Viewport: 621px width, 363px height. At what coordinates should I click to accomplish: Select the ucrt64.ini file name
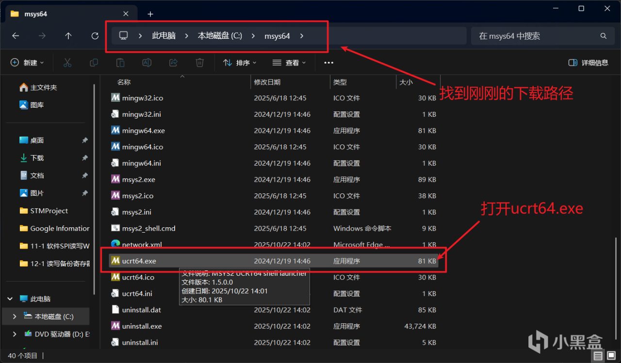coord(137,294)
